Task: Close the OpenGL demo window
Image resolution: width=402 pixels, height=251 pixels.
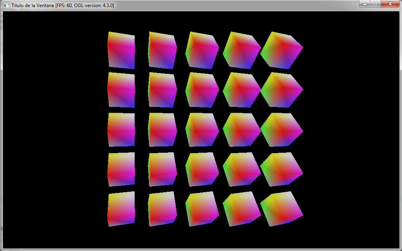Action: [x=390, y=4]
